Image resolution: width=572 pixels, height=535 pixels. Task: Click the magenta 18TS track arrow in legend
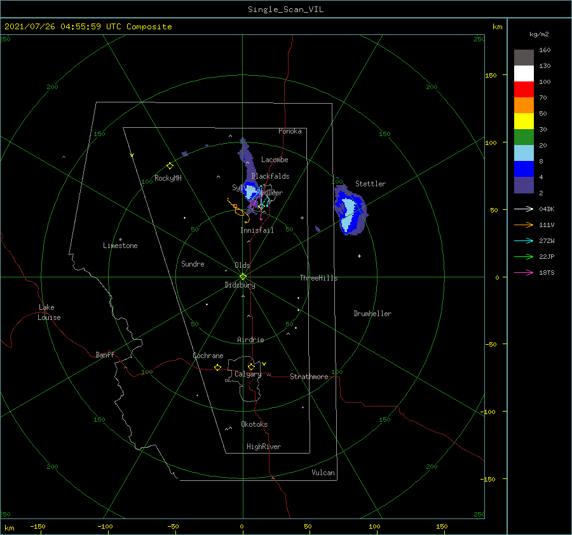point(524,272)
